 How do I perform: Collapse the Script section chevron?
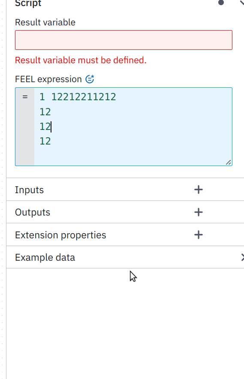click(x=241, y=3)
